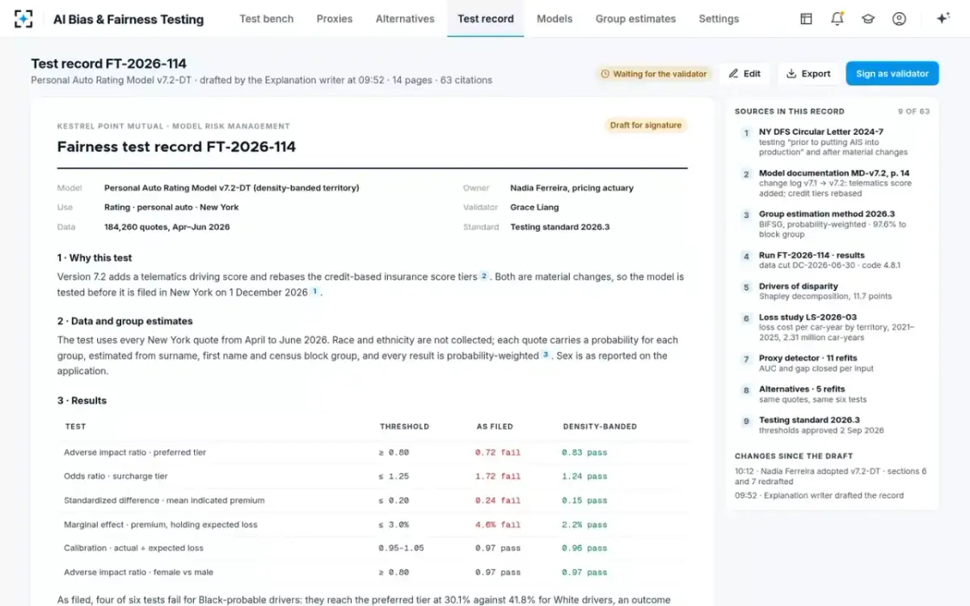Screen dimensions: 970x606
Task: Click the THRESHOLD column header
Action: coord(404,427)
